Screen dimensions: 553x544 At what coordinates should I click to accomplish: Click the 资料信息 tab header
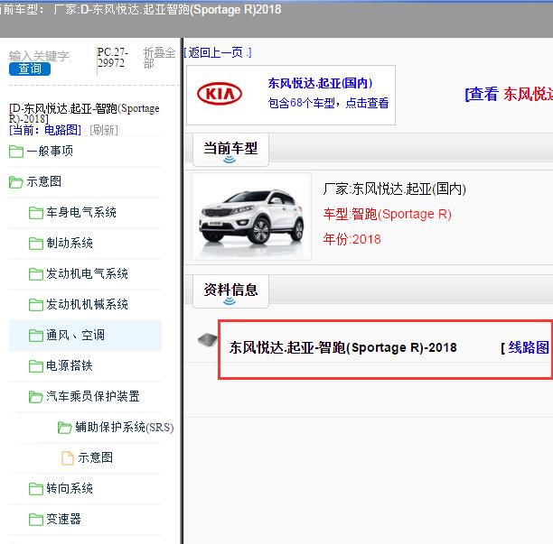click(x=230, y=290)
